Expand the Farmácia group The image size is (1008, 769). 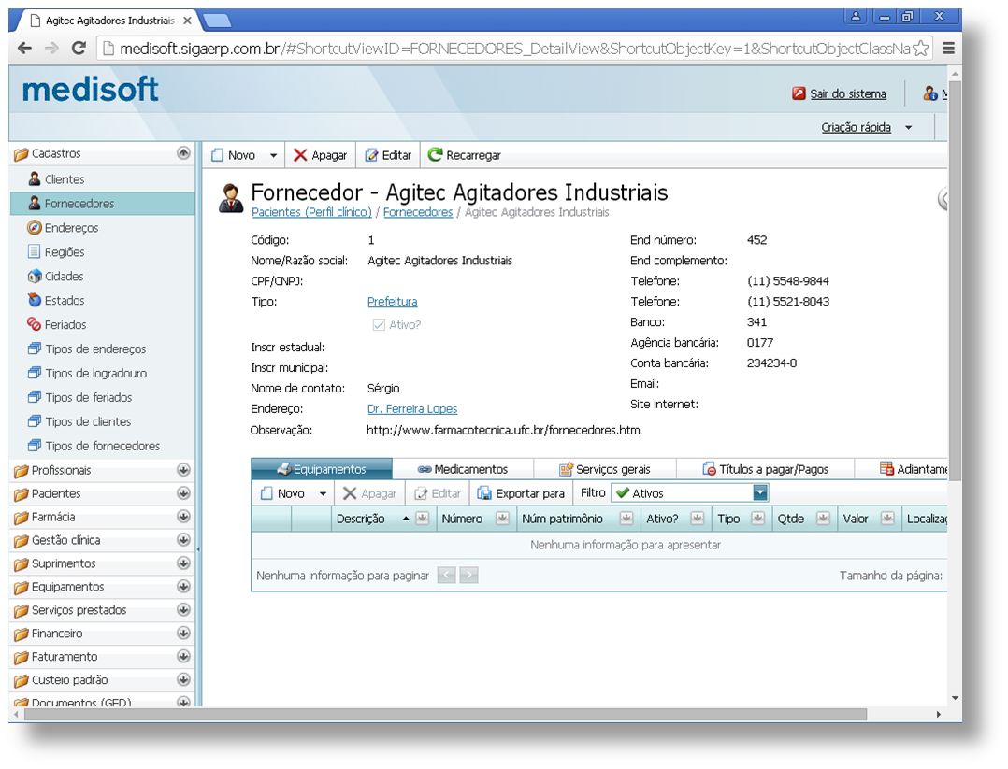(x=184, y=517)
